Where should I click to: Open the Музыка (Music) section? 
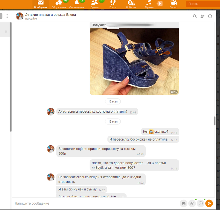point(149,4)
